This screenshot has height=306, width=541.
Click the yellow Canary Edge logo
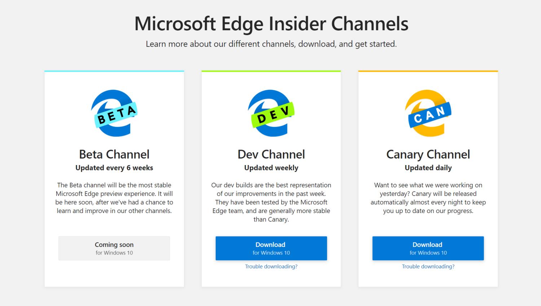point(428,113)
